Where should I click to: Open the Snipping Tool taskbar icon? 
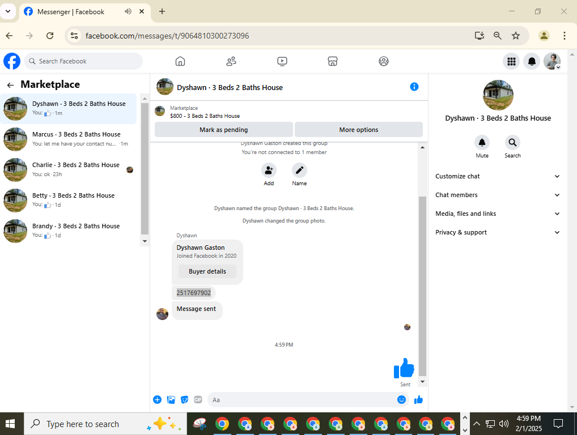click(x=200, y=424)
